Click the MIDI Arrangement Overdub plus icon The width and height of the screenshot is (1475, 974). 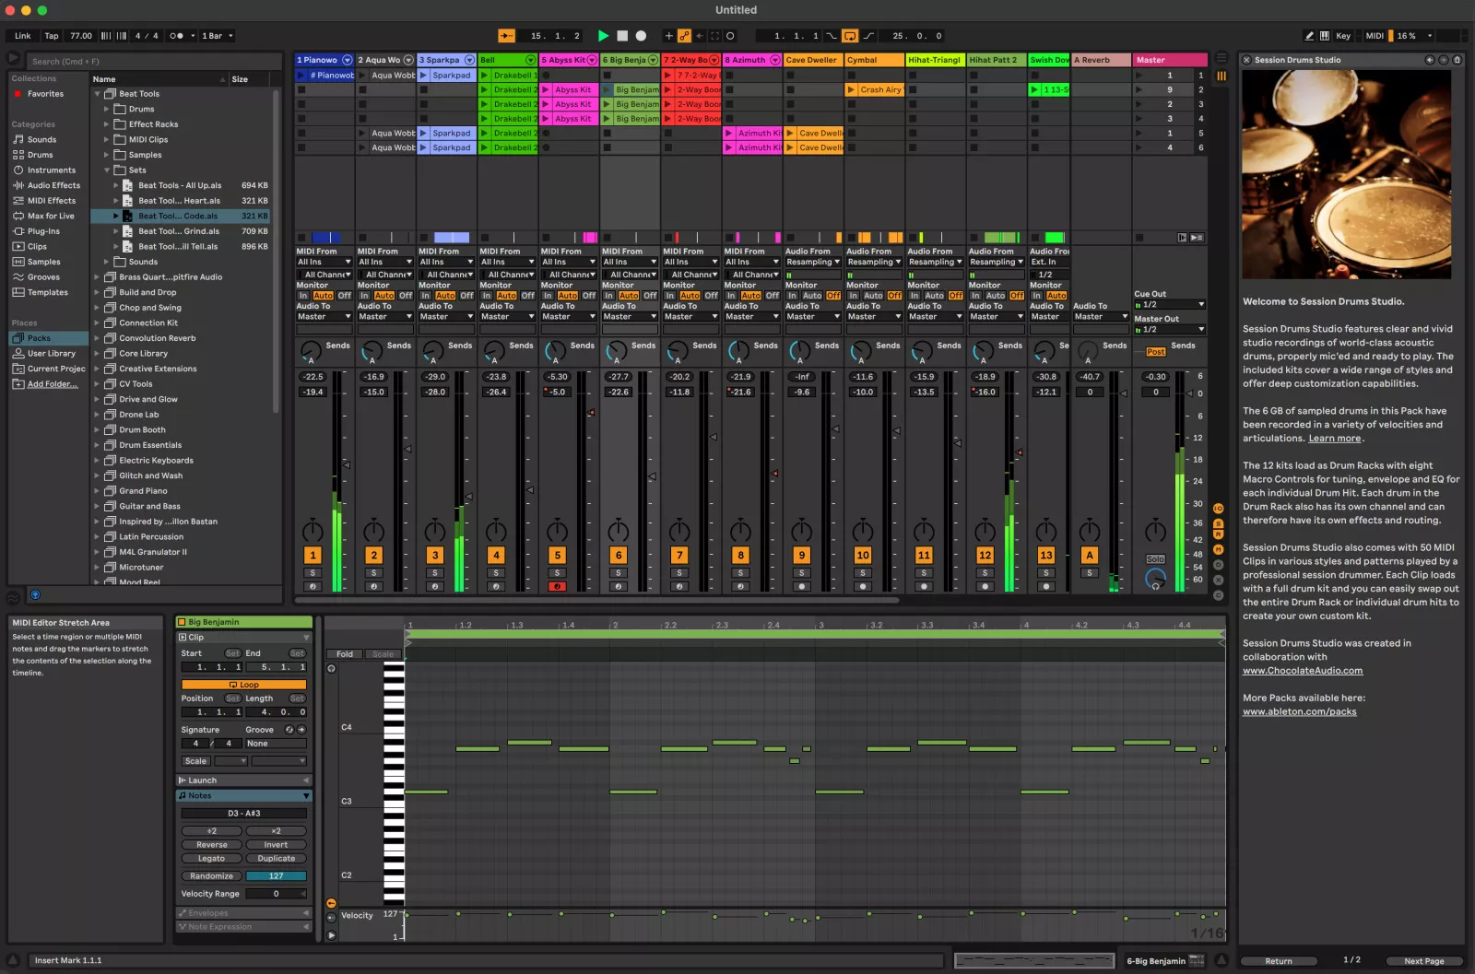[669, 36]
